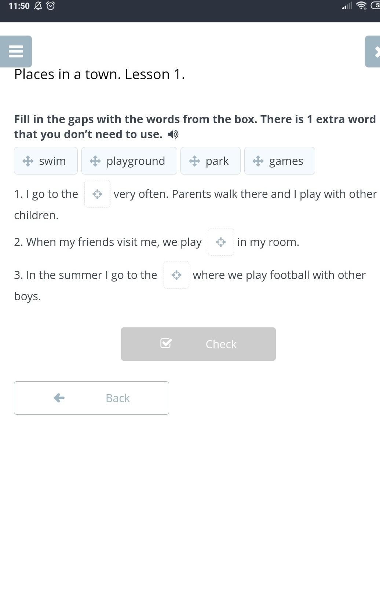The image size is (380, 606).
Task: Open the hamburger menu
Action: (x=16, y=51)
